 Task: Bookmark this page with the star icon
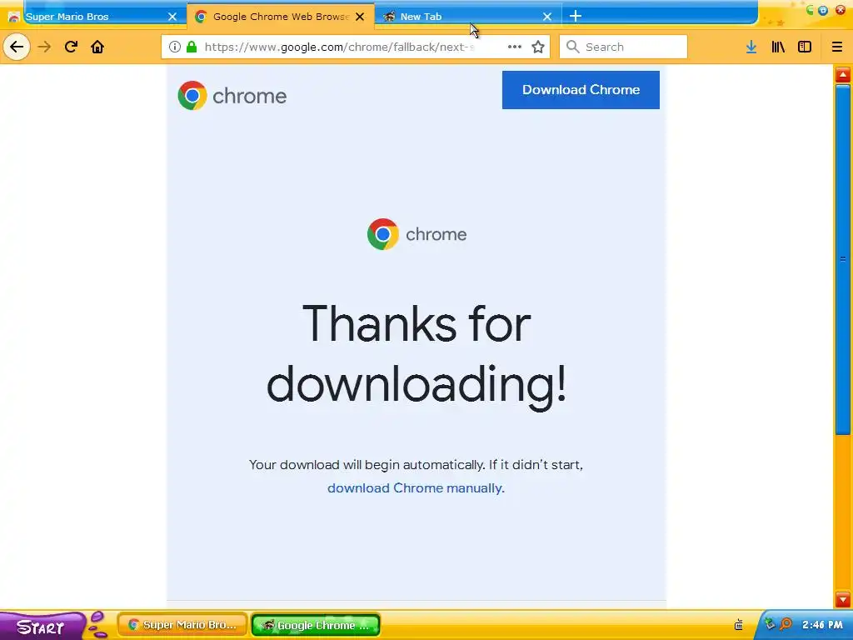[x=538, y=47]
